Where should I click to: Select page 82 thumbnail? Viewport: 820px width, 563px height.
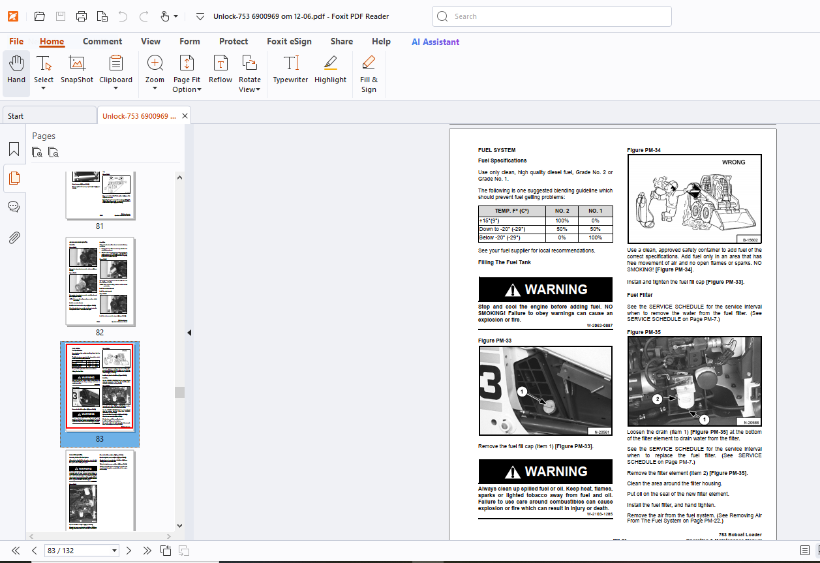100,282
